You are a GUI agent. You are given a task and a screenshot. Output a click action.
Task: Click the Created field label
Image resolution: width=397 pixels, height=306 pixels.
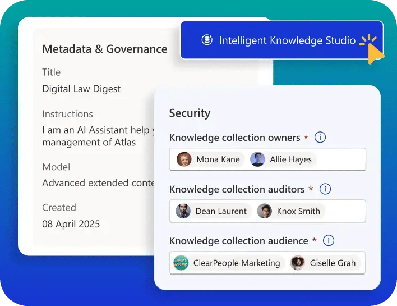[x=59, y=208]
